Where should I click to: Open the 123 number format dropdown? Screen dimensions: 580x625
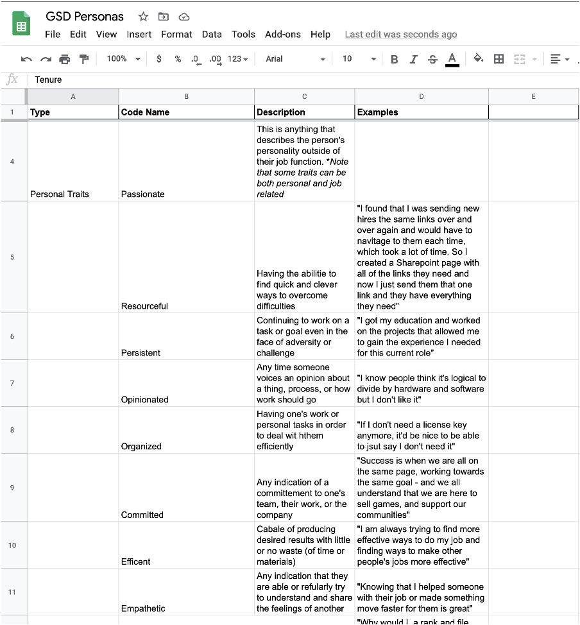click(x=237, y=59)
